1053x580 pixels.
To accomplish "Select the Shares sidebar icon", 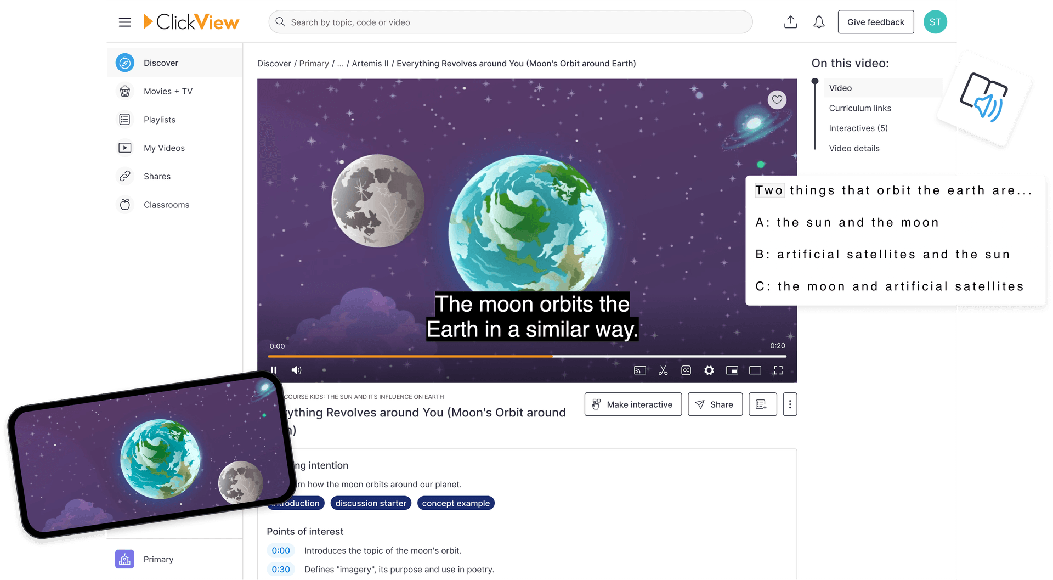I will point(125,176).
